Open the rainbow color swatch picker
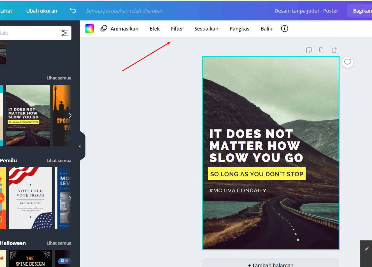The image size is (372, 267). [90, 28]
